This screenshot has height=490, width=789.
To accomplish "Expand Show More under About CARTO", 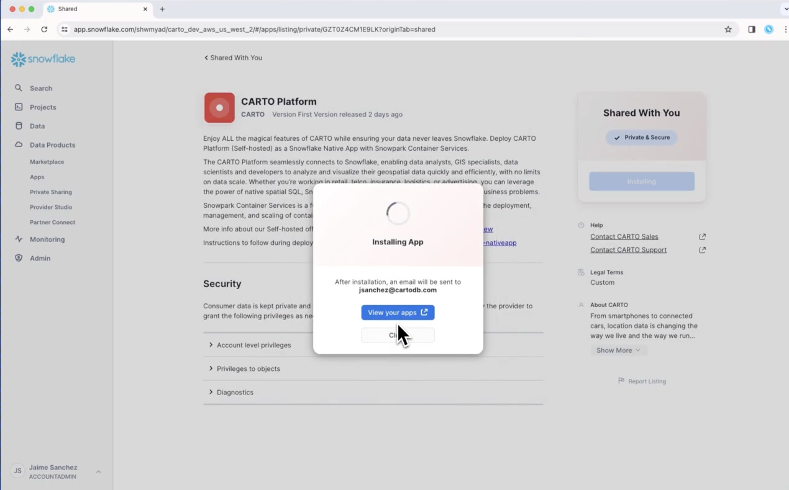I will (618, 350).
